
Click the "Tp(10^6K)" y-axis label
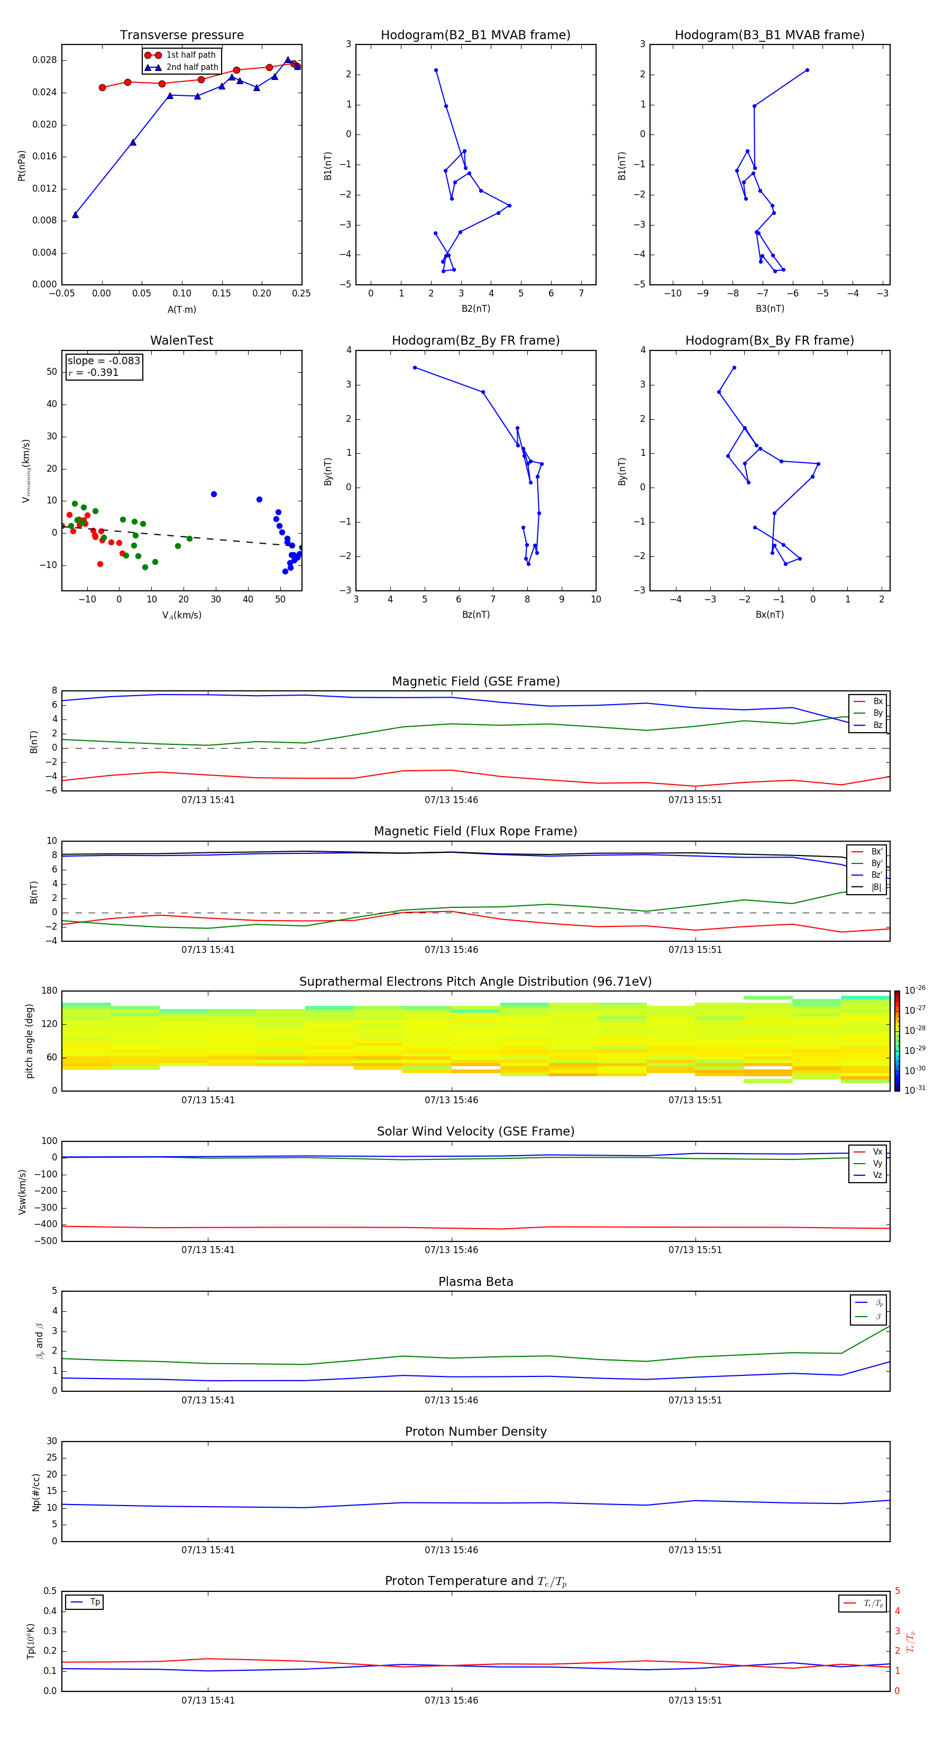click(x=31, y=1641)
